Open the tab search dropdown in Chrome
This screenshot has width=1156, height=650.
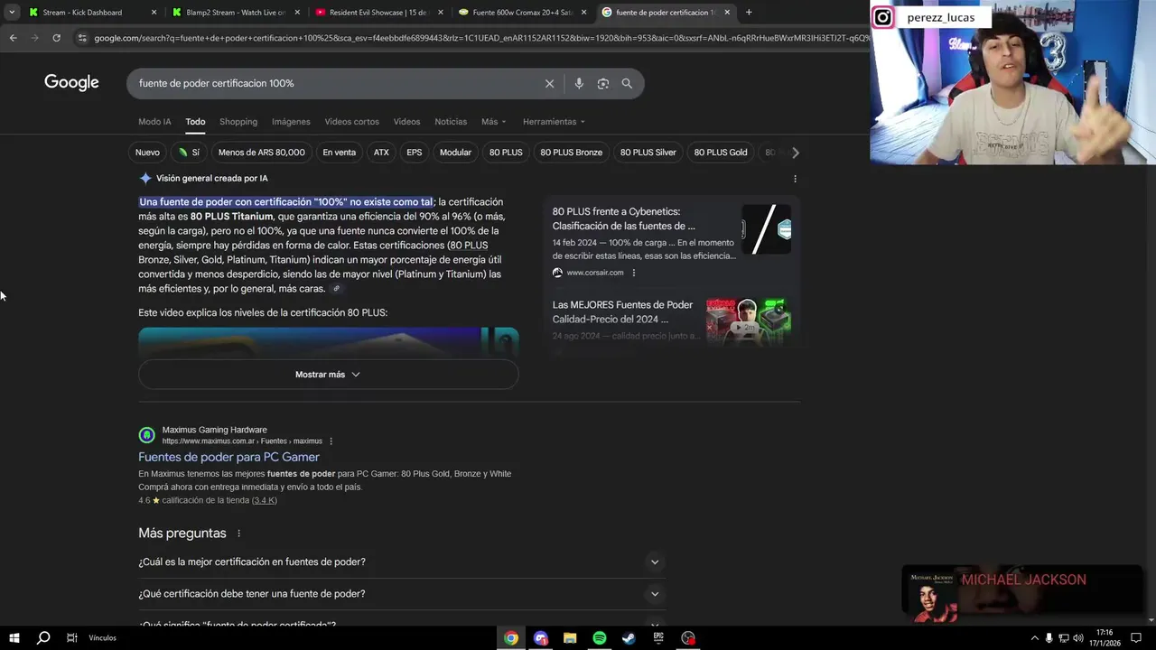click(12, 13)
